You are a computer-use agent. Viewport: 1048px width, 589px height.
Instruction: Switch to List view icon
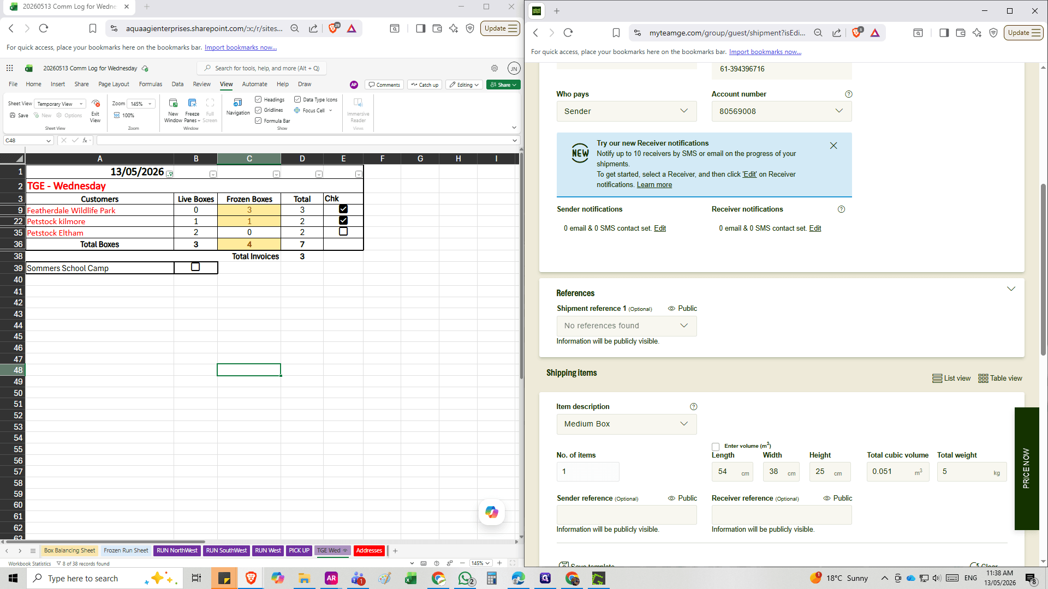[x=937, y=378]
